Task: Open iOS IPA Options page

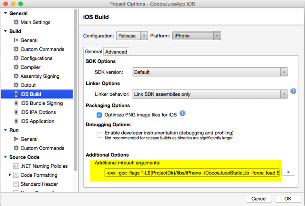Action: tap(38, 112)
